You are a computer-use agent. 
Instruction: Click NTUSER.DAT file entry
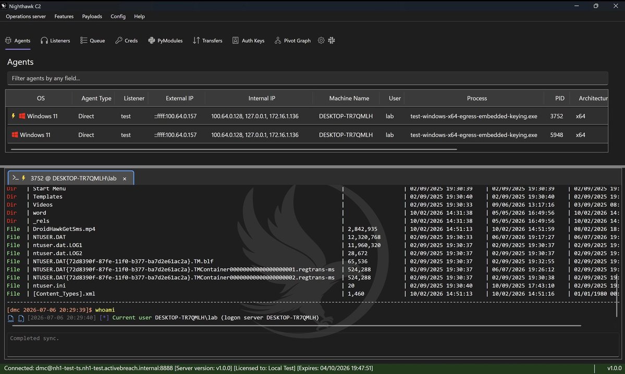pos(49,237)
